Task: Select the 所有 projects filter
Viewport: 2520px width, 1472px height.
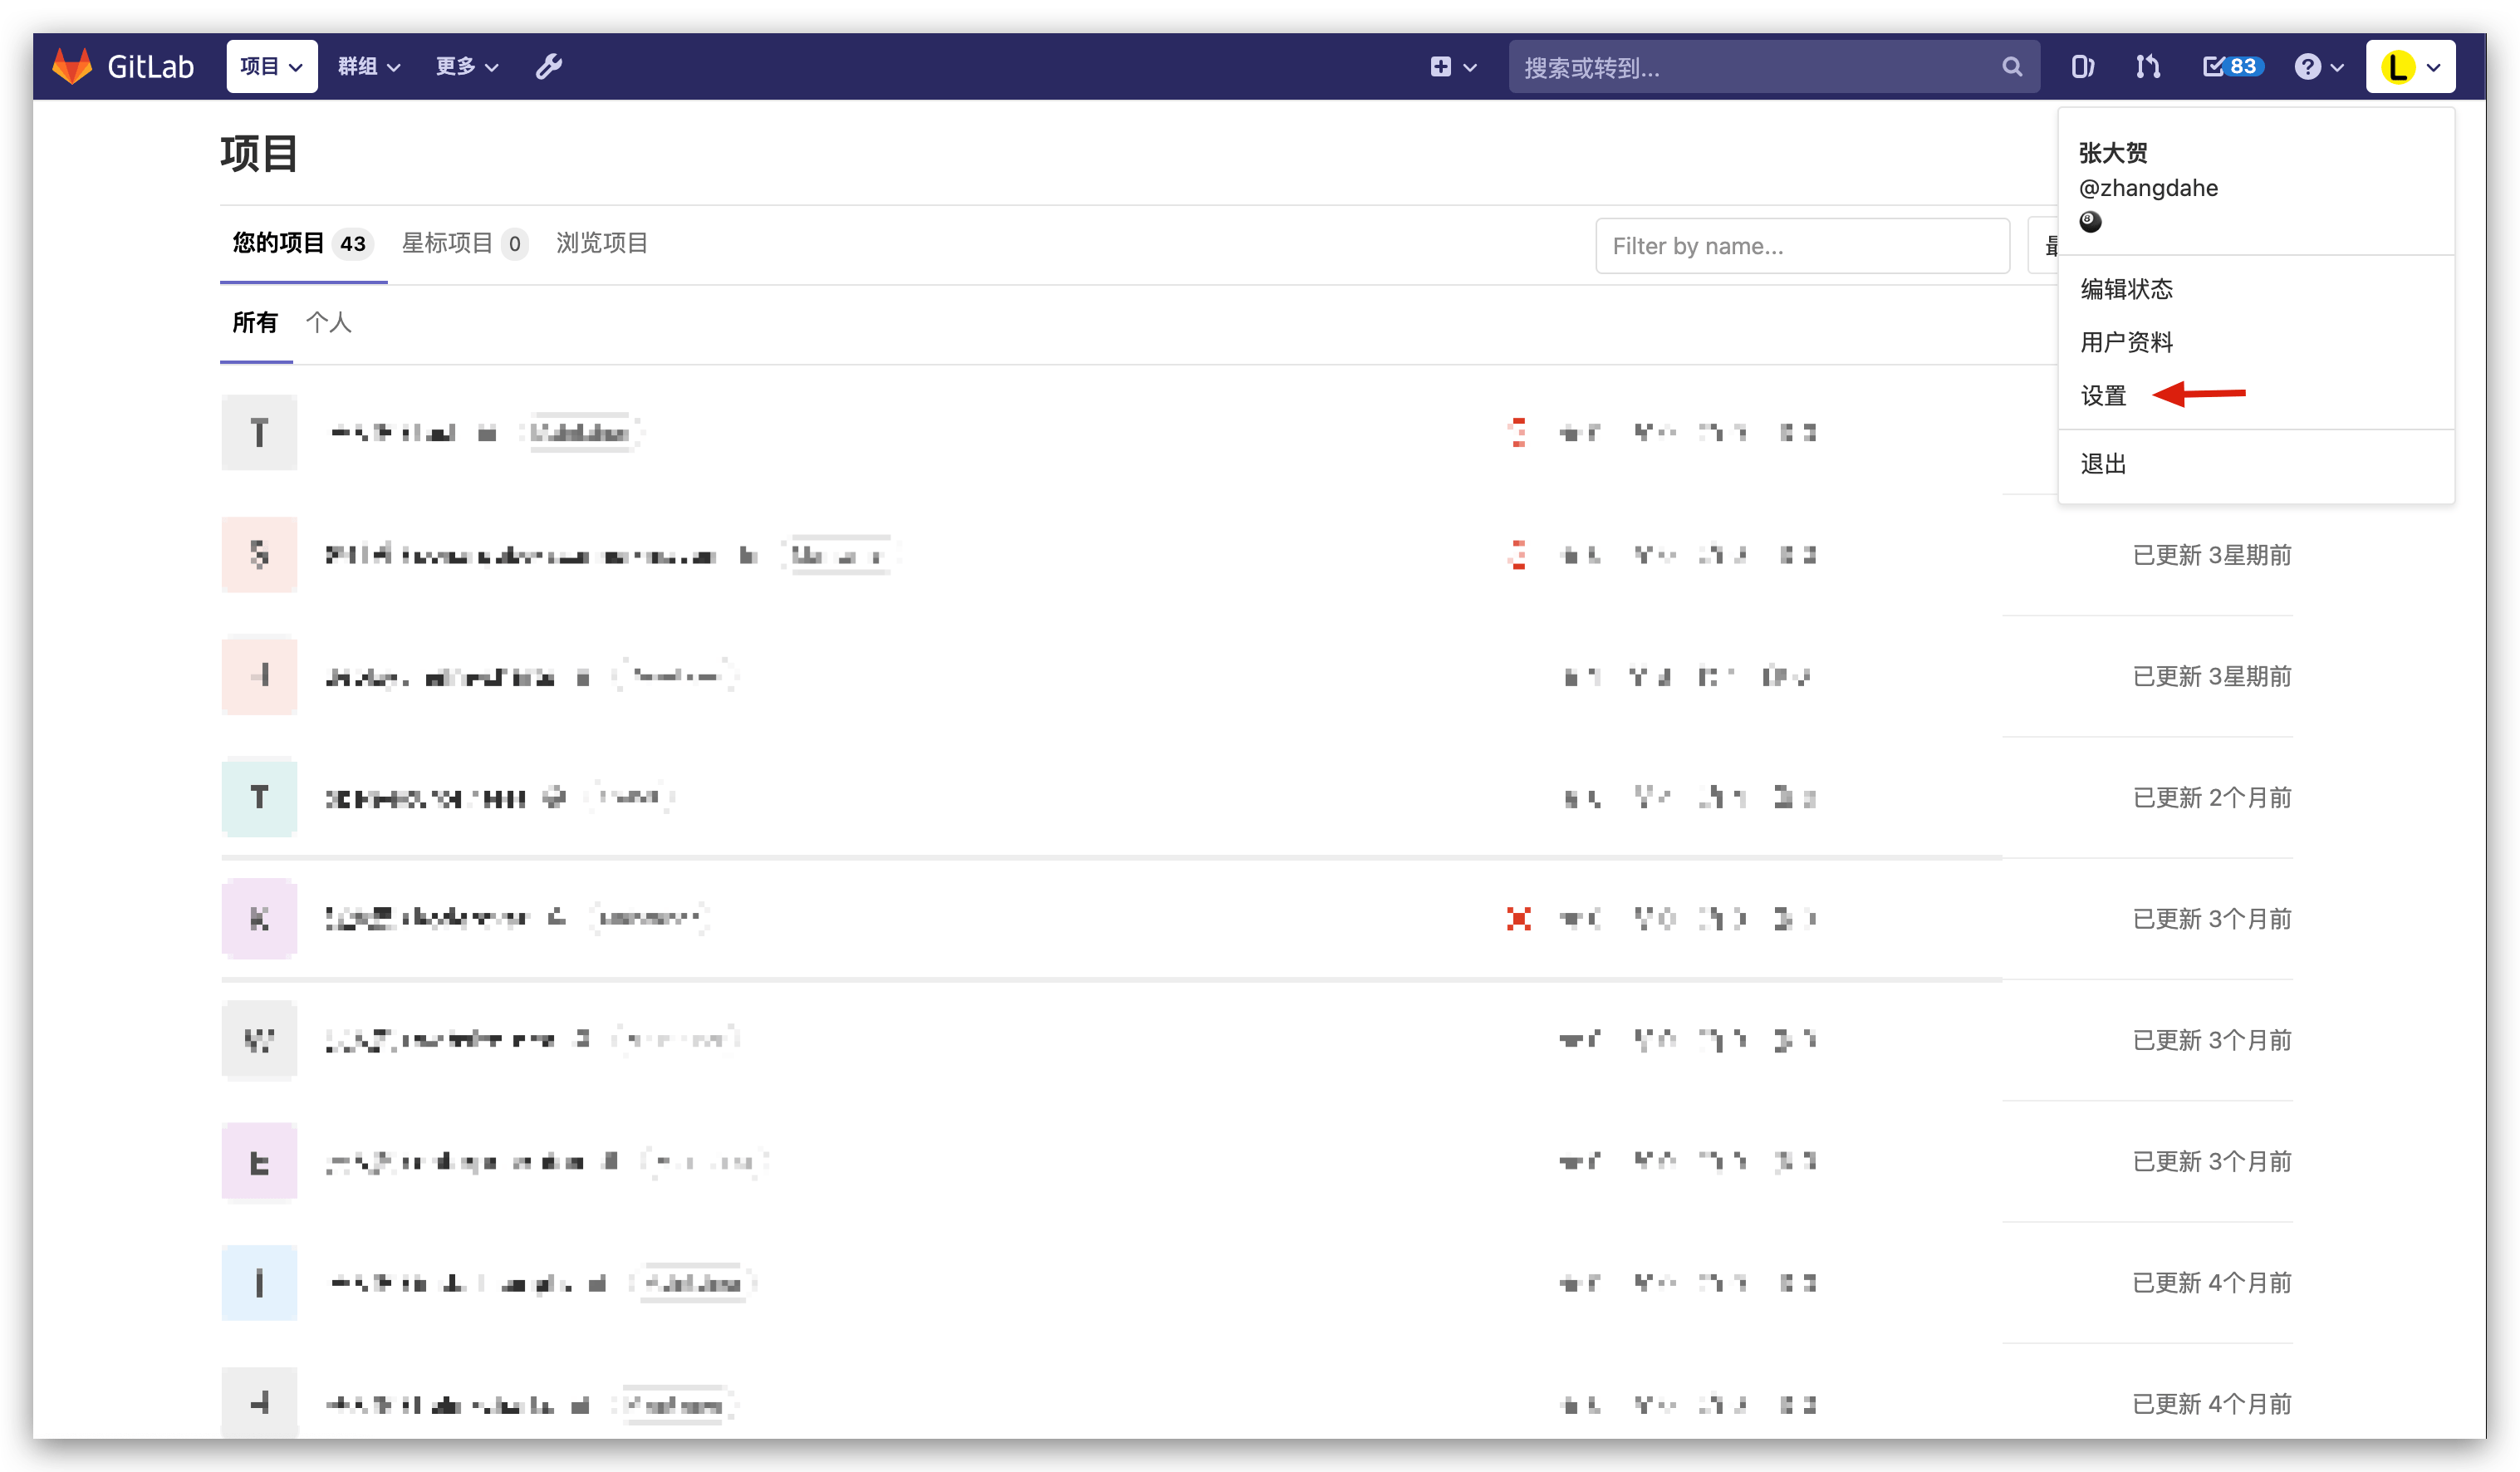Action: pos(255,322)
